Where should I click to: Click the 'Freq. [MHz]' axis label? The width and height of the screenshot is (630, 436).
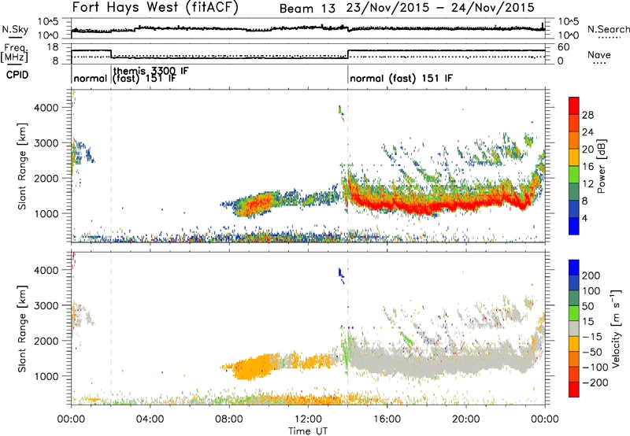[x=14, y=54]
